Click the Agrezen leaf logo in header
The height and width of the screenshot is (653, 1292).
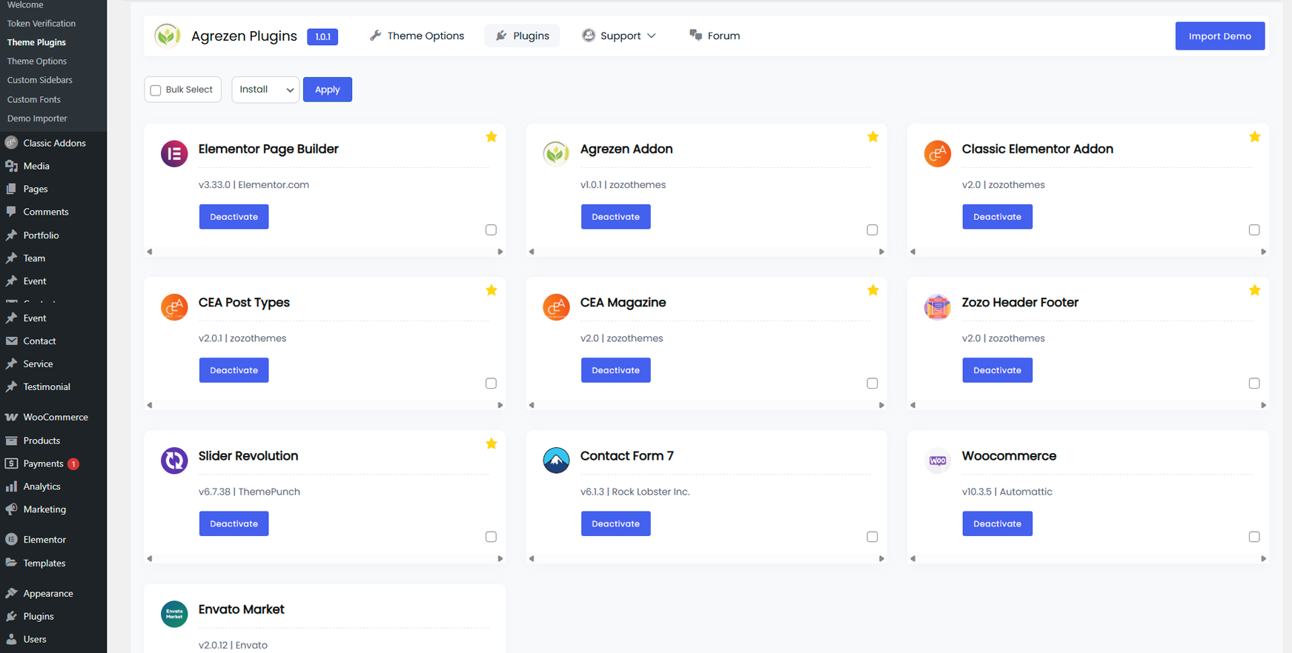pos(168,36)
